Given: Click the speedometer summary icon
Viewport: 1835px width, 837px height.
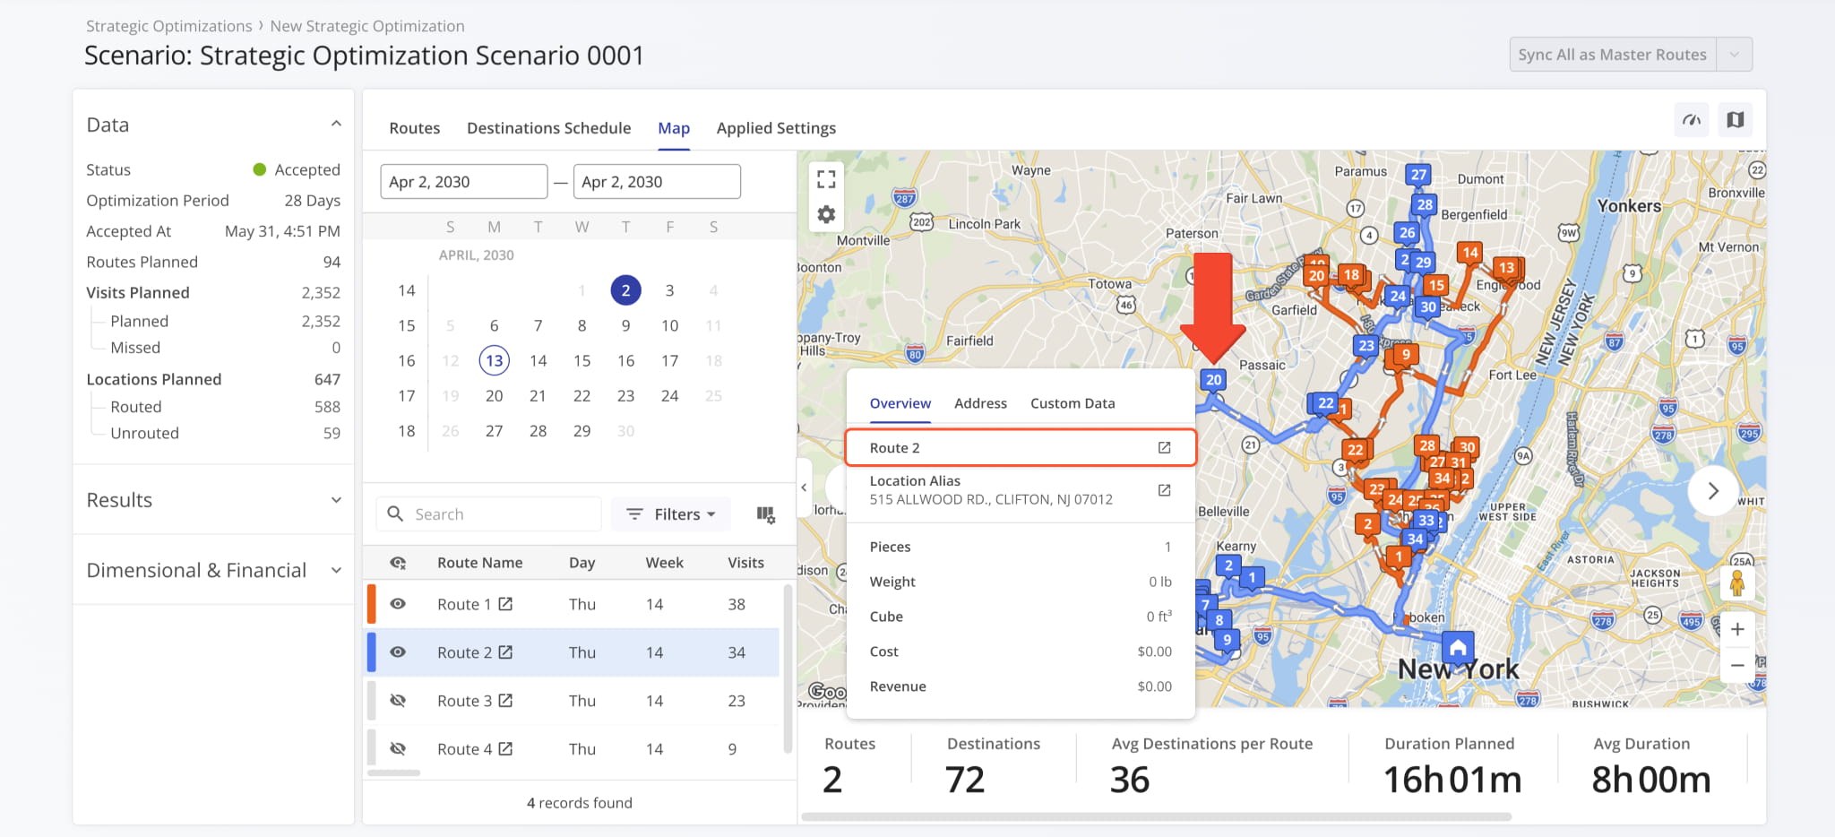Looking at the screenshot, I should click(x=1692, y=120).
